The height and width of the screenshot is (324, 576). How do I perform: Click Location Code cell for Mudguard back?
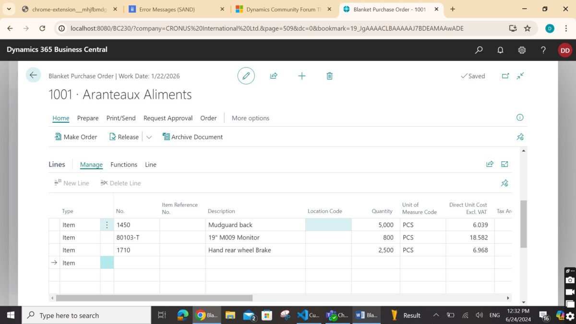point(328,225)
